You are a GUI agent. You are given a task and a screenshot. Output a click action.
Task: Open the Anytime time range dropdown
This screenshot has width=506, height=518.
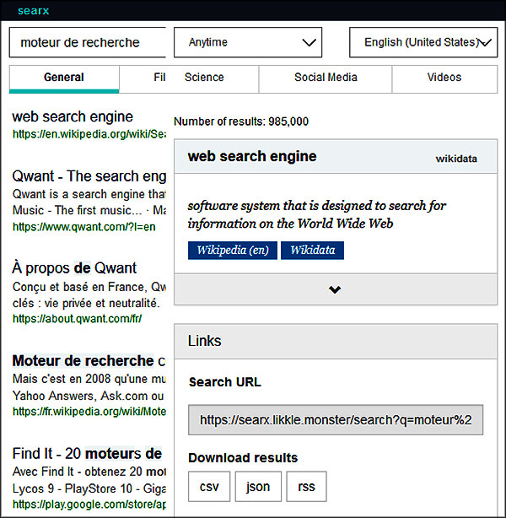(x=248, y=42)
